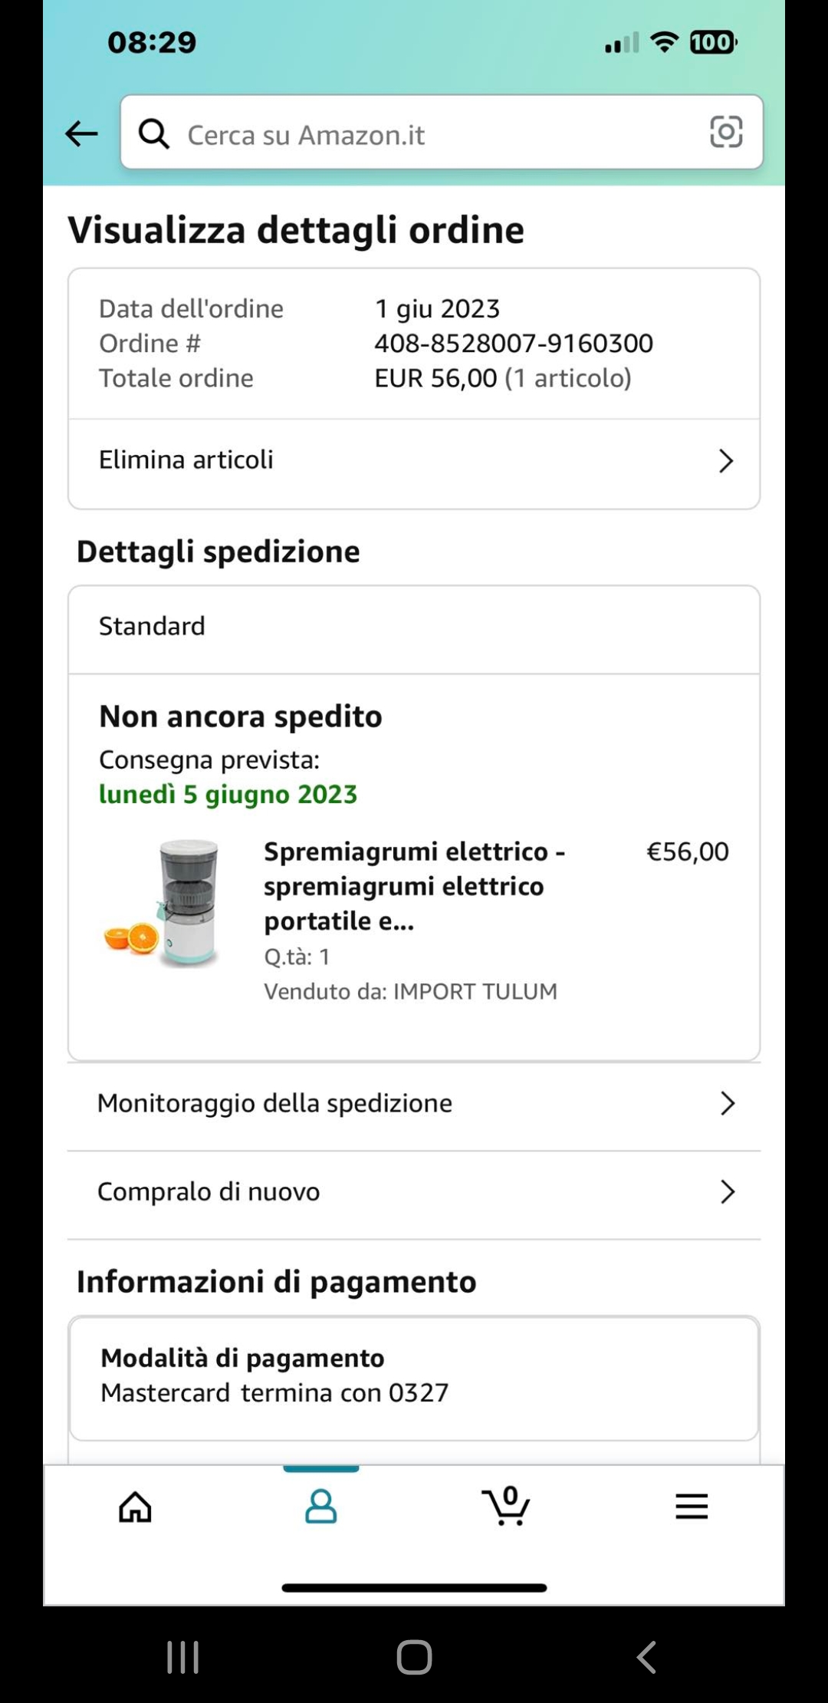This screenshot has width=828, height=1703.
Task: Open the hamburger menu icon
Action: click(x=692, y=1507)
